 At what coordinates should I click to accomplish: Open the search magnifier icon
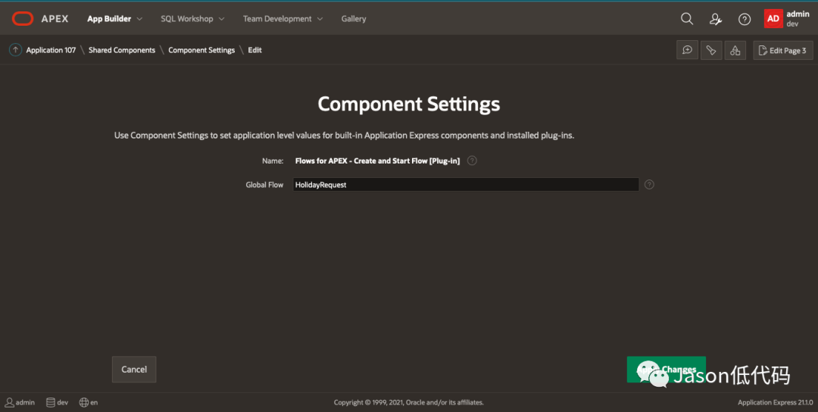click(x=687, y=19)
